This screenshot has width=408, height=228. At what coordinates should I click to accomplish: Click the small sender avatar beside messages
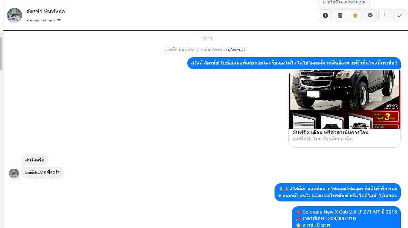14,174
